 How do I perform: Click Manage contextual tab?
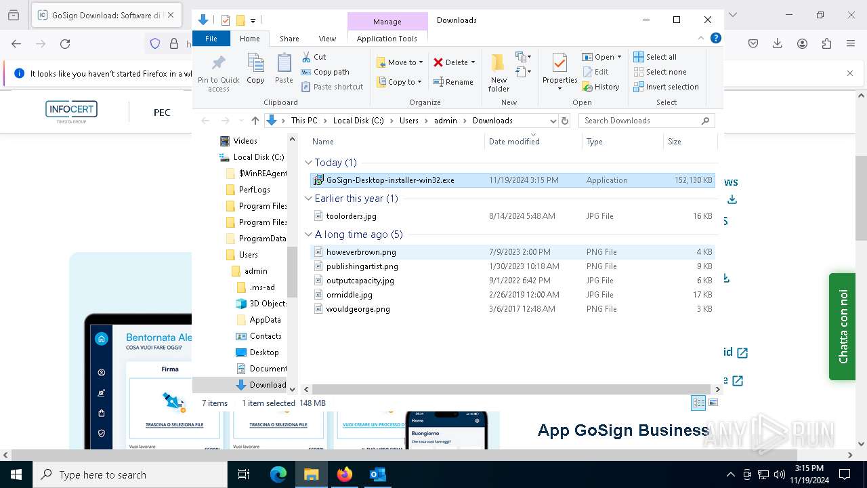(x=387, y=22)
